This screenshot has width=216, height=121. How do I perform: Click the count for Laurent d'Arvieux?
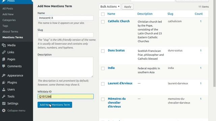click(x=201, y=83)
